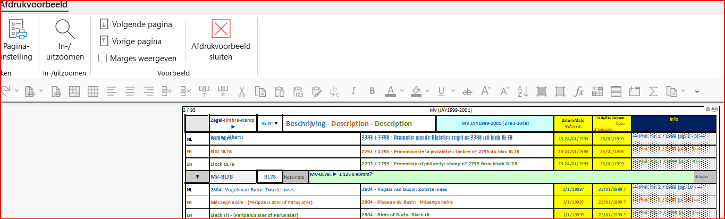Click insert sheet rows icon
The image size is (725, 219).
[167, 91]
